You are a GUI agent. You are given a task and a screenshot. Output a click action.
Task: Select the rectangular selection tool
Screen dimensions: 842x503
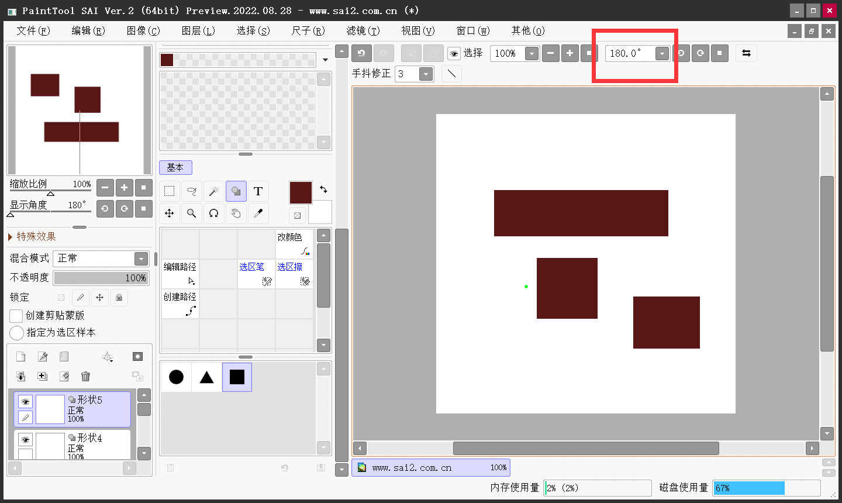click(x=170, y=191)
